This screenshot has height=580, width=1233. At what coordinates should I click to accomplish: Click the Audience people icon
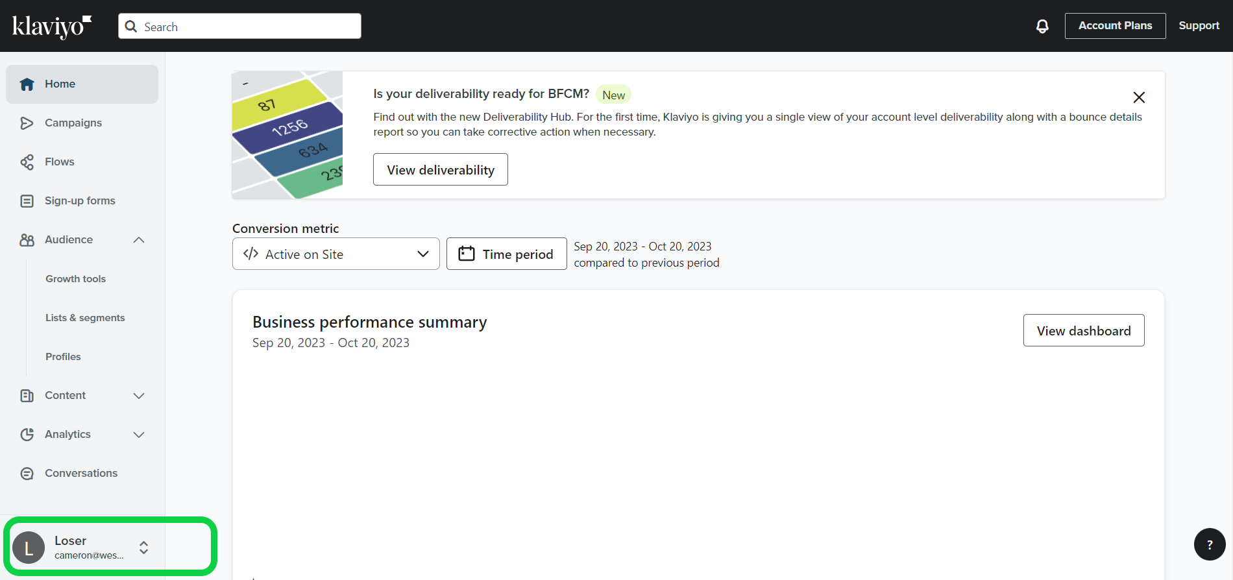tap(27, 240)
